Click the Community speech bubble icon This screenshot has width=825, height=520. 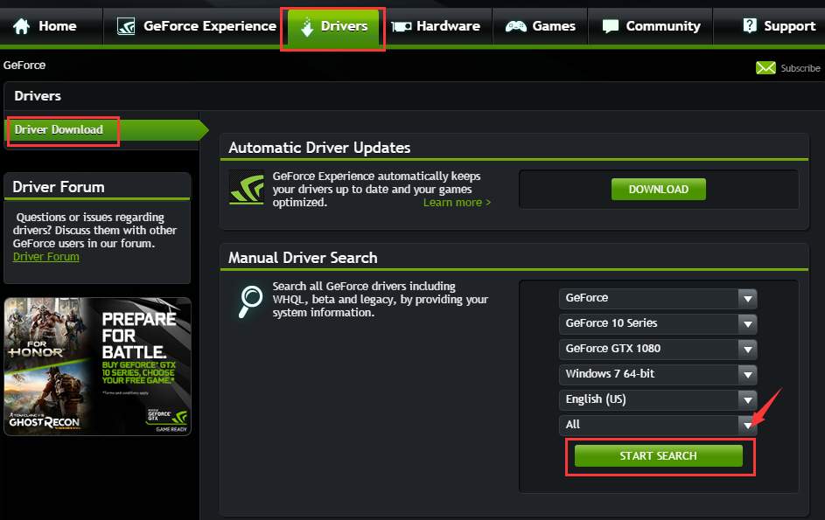(x=611, y=25)
